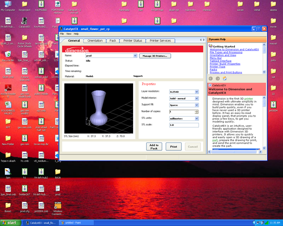Move the tab strip left with its arrow
This screenshot has width=283, height=226.
(201, 40)
